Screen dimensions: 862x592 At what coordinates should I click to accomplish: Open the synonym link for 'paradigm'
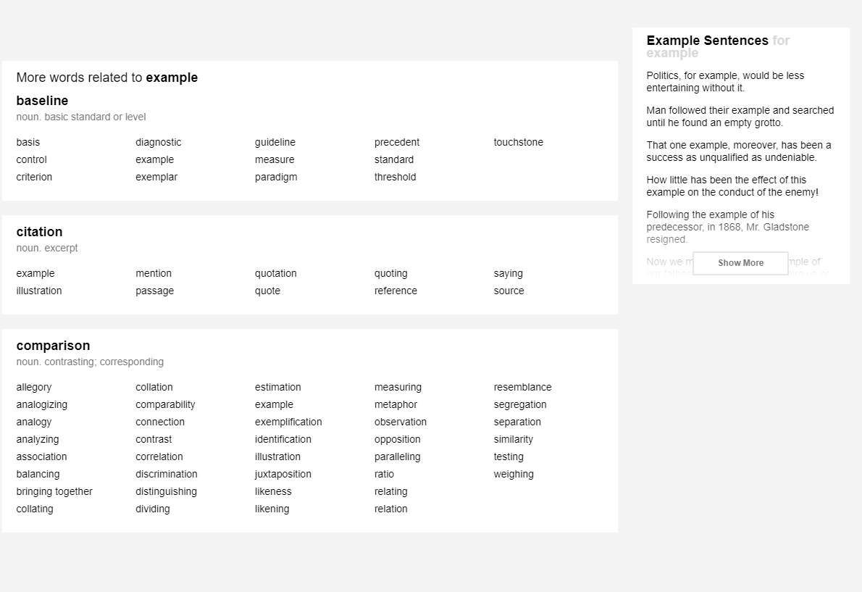[276, 177]
